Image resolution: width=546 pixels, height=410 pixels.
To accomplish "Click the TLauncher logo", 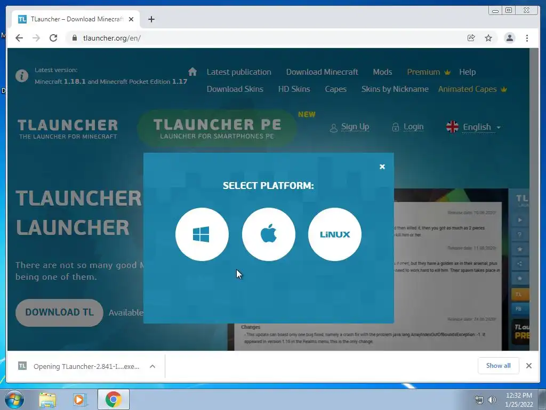I will 68,129.
